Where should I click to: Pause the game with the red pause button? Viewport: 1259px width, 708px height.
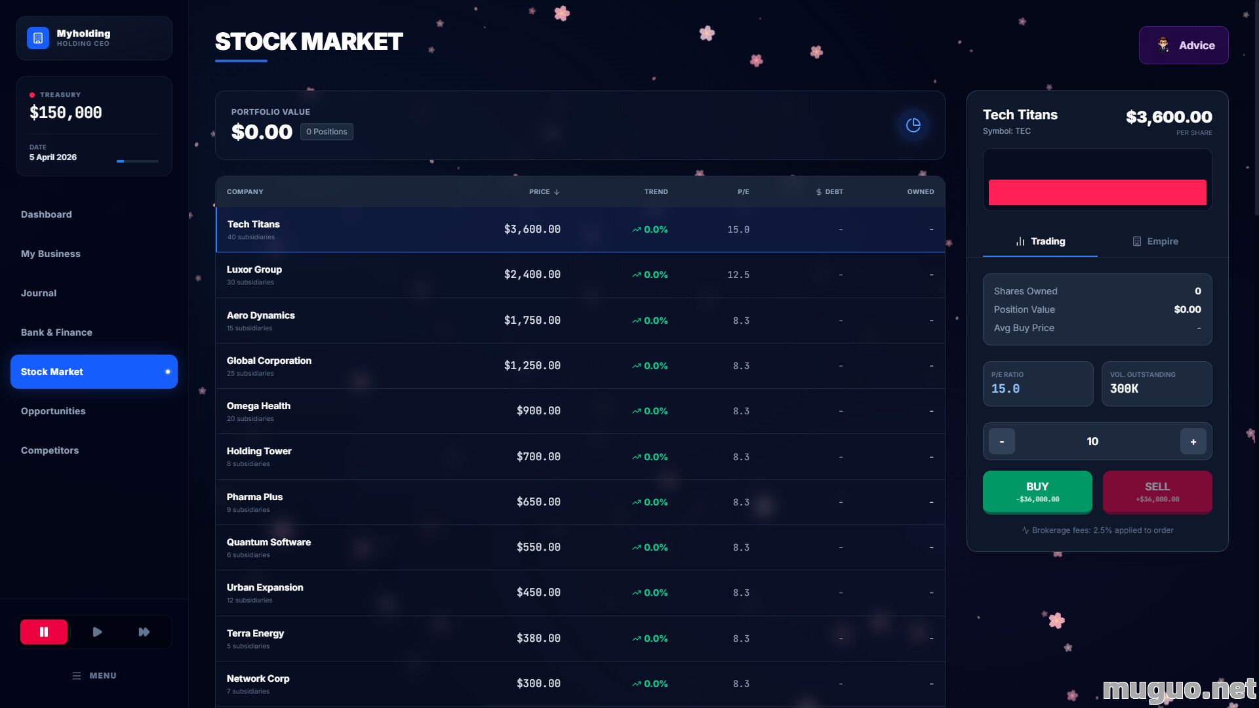click(x=44, y=632)
